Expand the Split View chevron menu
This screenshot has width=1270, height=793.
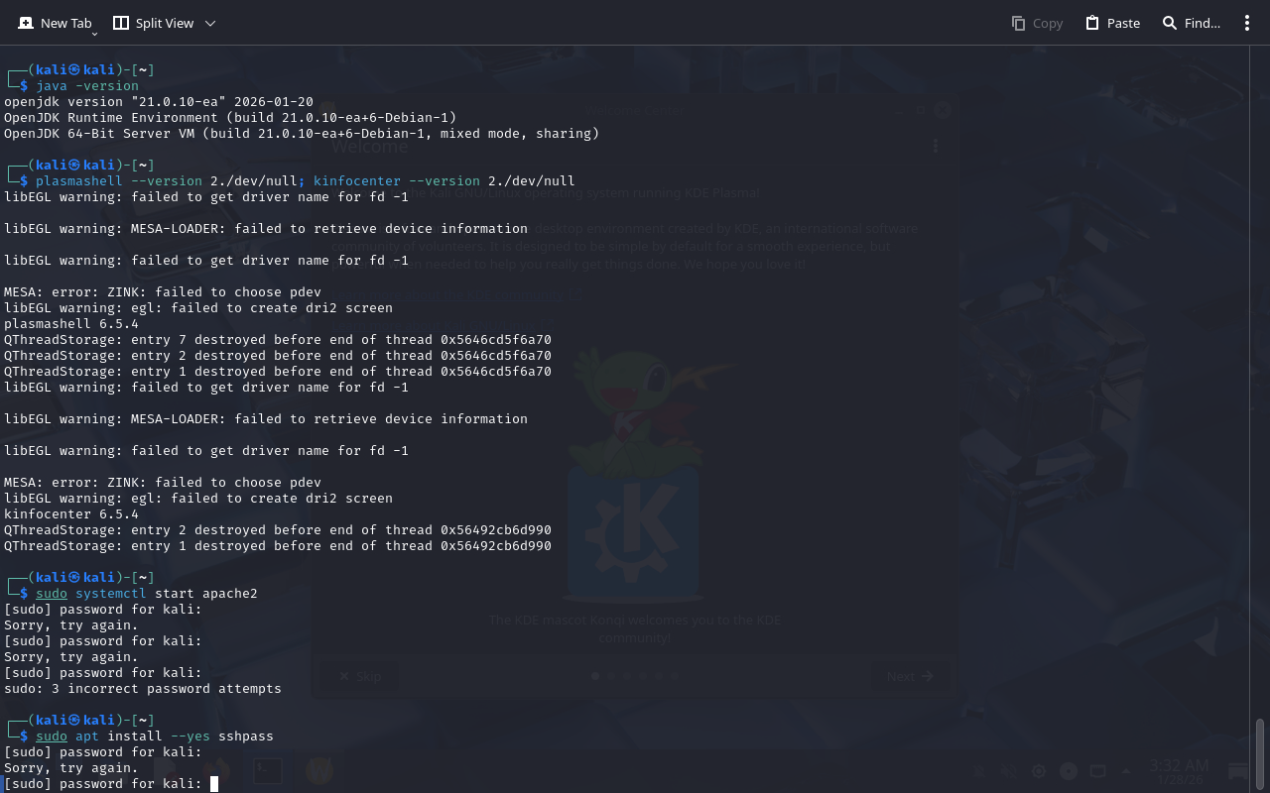coord(209,23)
